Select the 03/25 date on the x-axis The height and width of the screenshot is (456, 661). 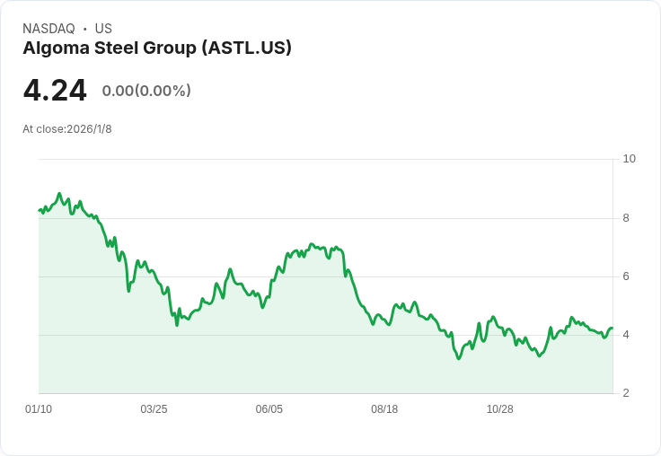point(154,409)
